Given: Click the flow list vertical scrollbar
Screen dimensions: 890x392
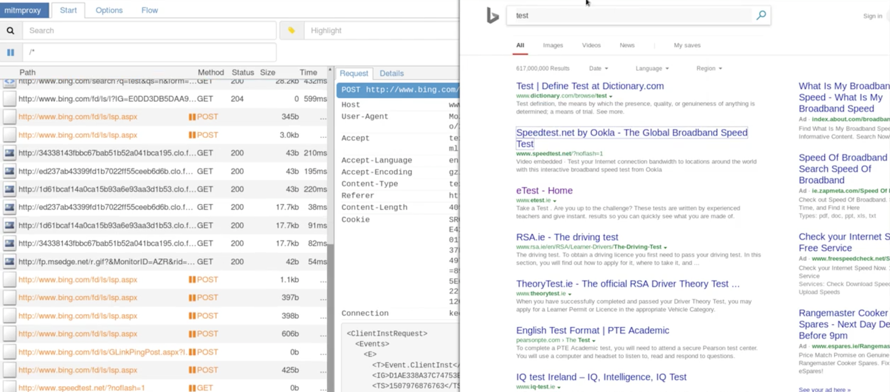Looking at the screenshot, I should click(x=330, y=317).
